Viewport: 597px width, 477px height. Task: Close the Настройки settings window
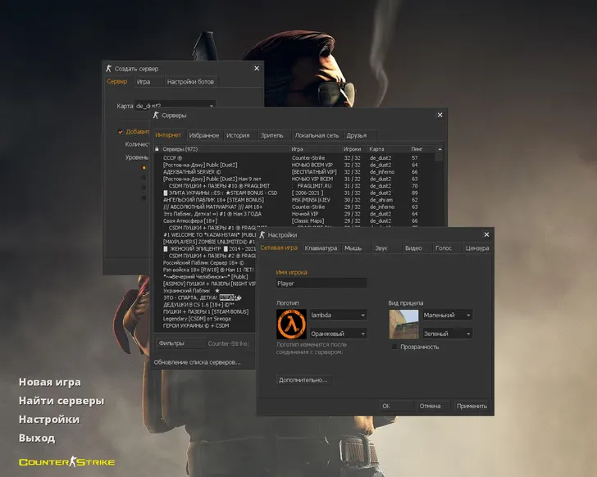point(486,234)
